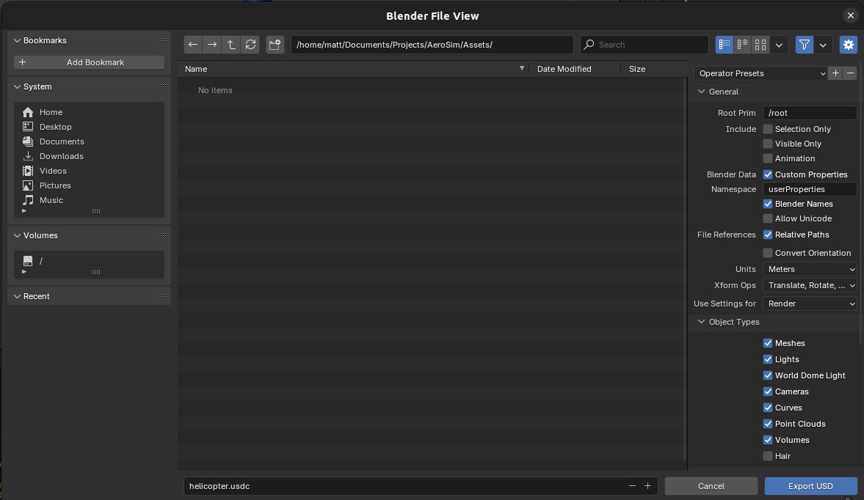Click Cancel button

[711, 485]
